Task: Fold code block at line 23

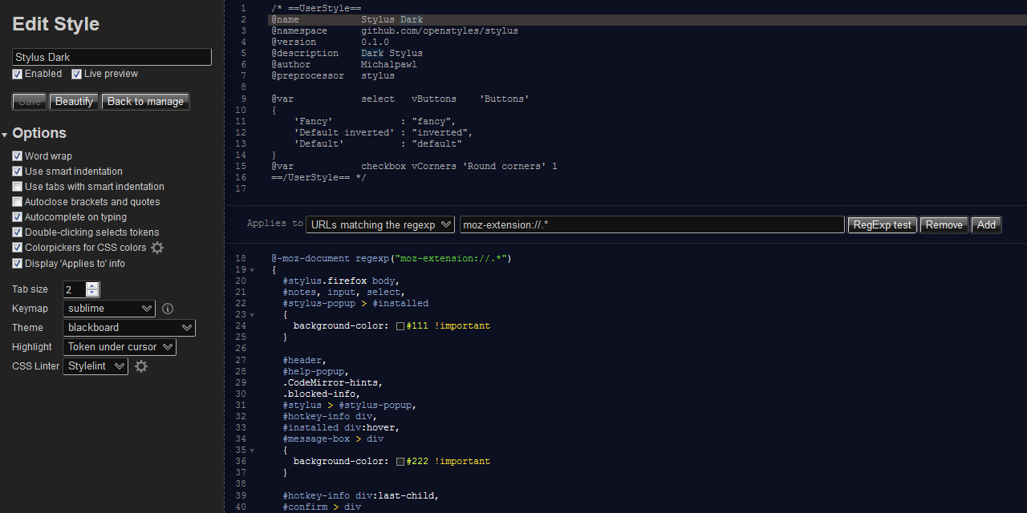Action: coord(252,315)
